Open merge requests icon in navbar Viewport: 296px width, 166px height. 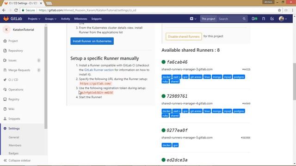point(264,18)
